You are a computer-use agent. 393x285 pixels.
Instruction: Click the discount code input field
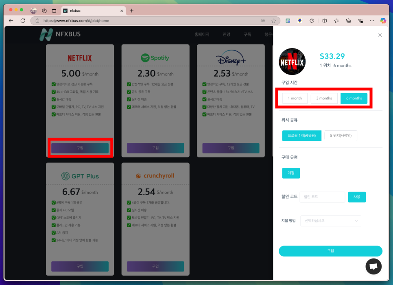click(x=322, y=197)
